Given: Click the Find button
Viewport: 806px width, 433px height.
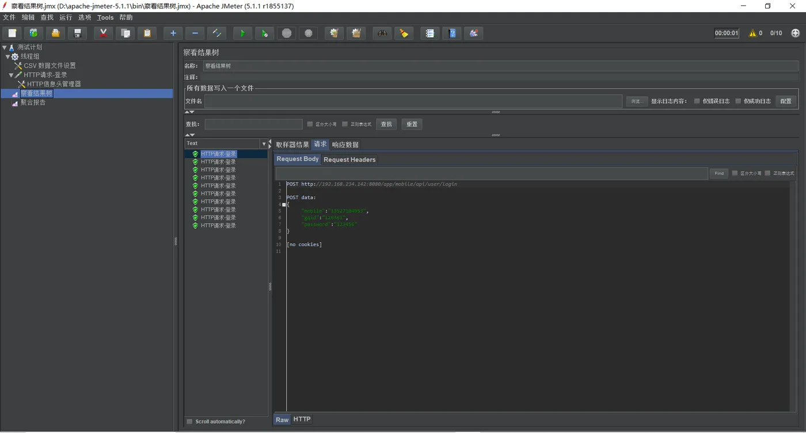Looking at the screenshot, I should pos(719,173).
